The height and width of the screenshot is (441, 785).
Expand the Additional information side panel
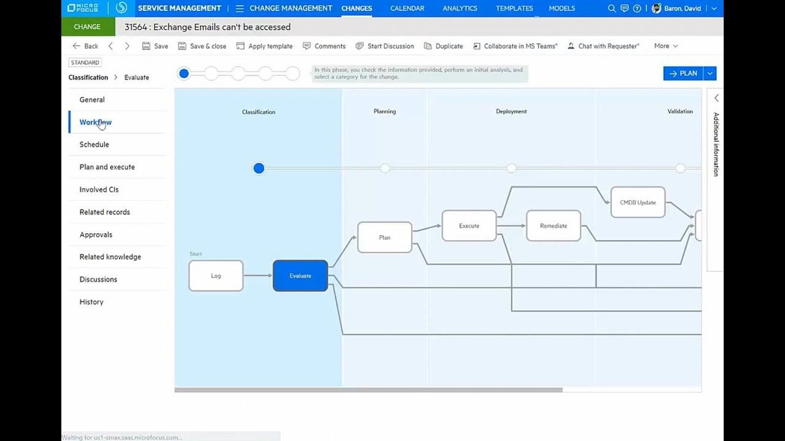click(716, 98)
